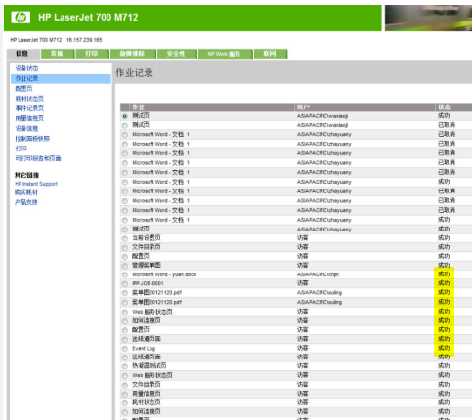Go to 事件记录页 in sidebar
Screen dimensions: 472x420
coord(29,108)
